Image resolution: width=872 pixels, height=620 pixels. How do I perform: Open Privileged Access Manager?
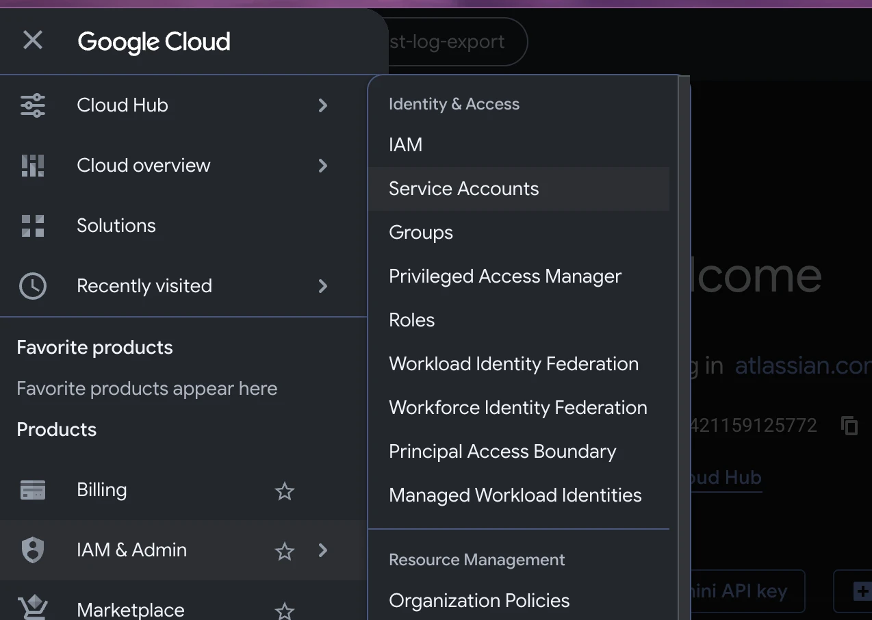(x=519, y=276)
